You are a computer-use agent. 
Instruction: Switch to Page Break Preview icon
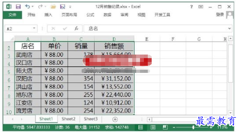point(165,127)
